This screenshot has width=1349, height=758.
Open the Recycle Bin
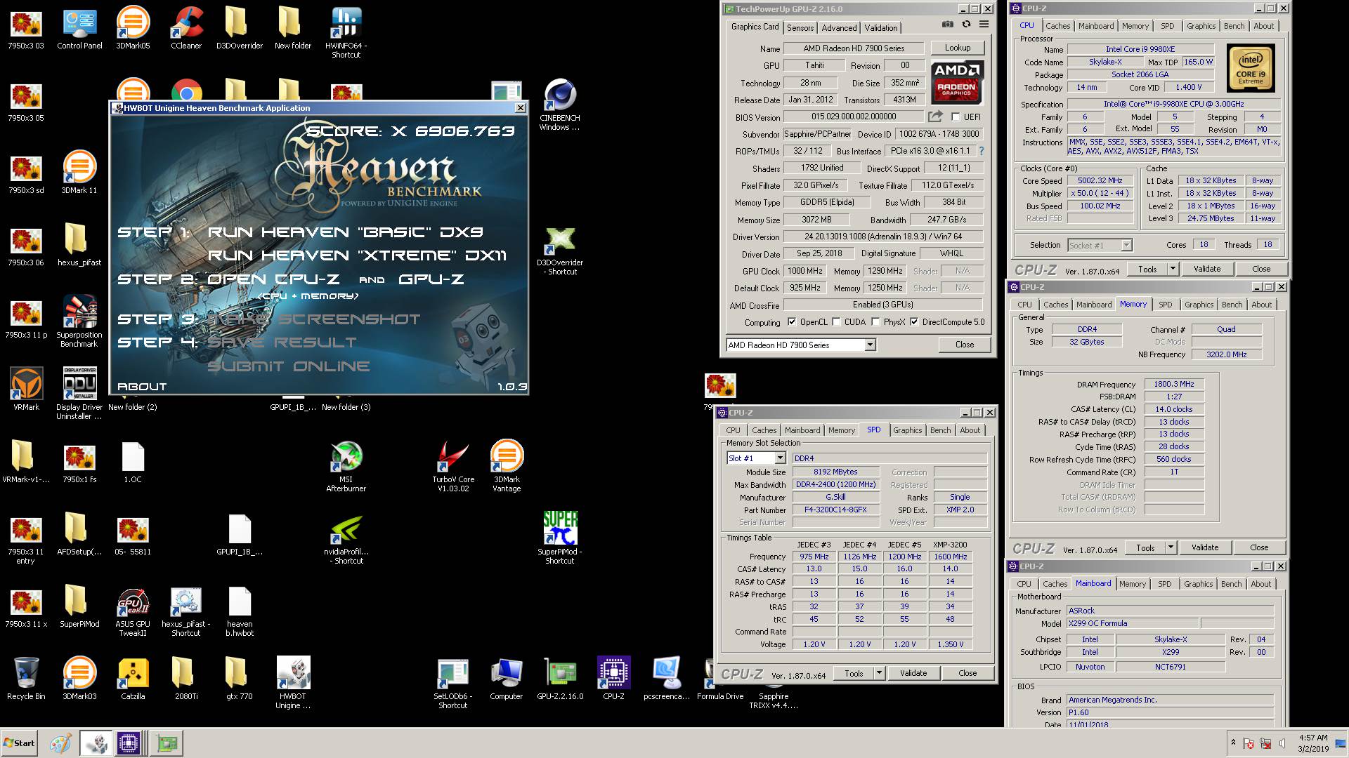(x=26, y=679)
